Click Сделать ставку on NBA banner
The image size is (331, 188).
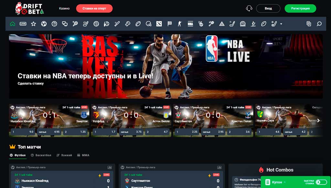pos(31,83)
